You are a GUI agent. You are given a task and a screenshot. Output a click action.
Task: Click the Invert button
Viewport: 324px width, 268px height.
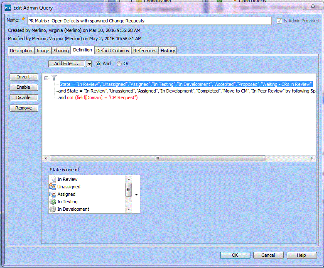(x=24, y=77)
